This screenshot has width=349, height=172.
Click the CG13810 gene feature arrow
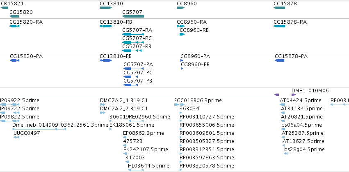106,8
